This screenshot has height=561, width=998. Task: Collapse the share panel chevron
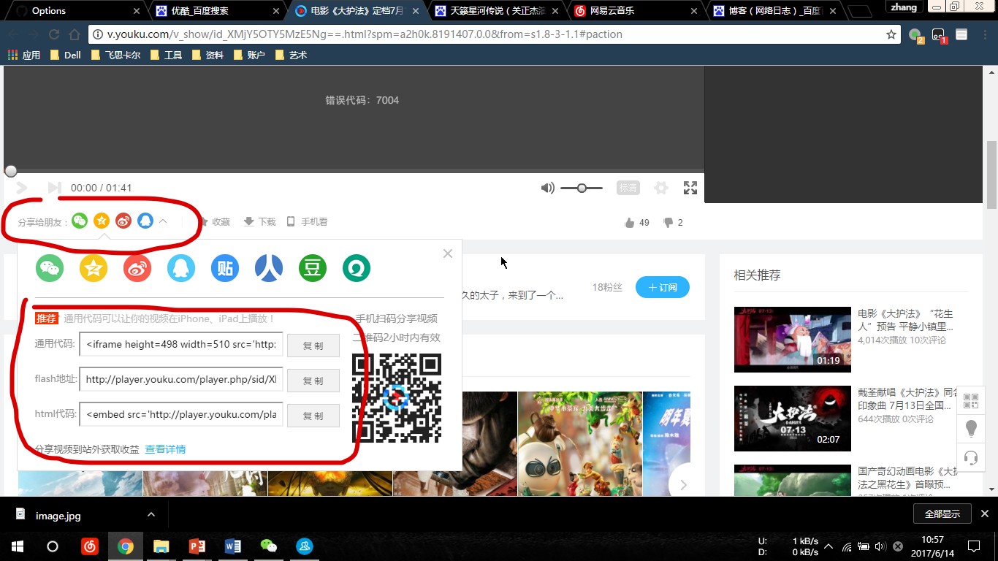pyautogui.click(x=164, y=221)
